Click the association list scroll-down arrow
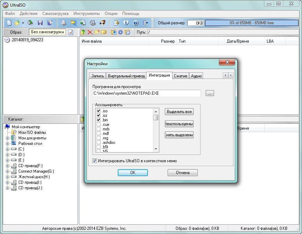Image resolution: width=302 pixels, height=234 pixels. pos(156,149)
